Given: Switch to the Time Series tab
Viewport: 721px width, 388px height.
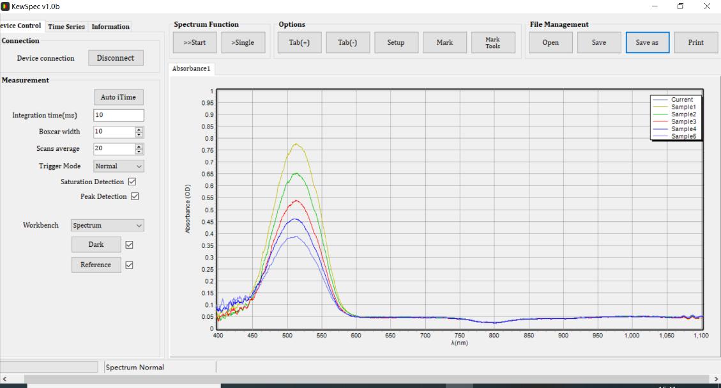Looking at the screenshot, I should coord(66,27).
